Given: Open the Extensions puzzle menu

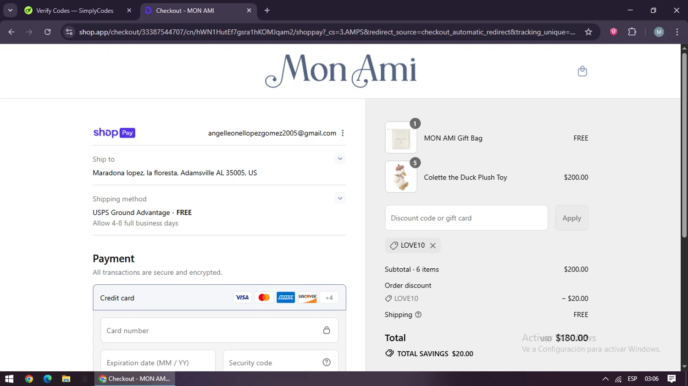Looking at the screenshot, I should point(632,32).
